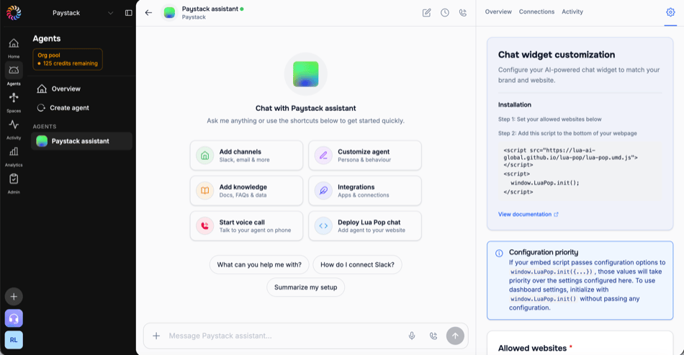This screenshot has width=684, height=355.
Task: Click the app logo at top left
Action: tap(14, 13)
